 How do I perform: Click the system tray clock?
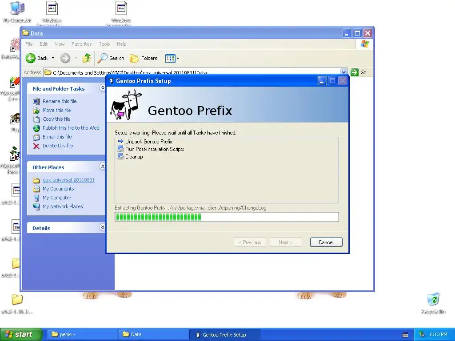coord(439,334)
